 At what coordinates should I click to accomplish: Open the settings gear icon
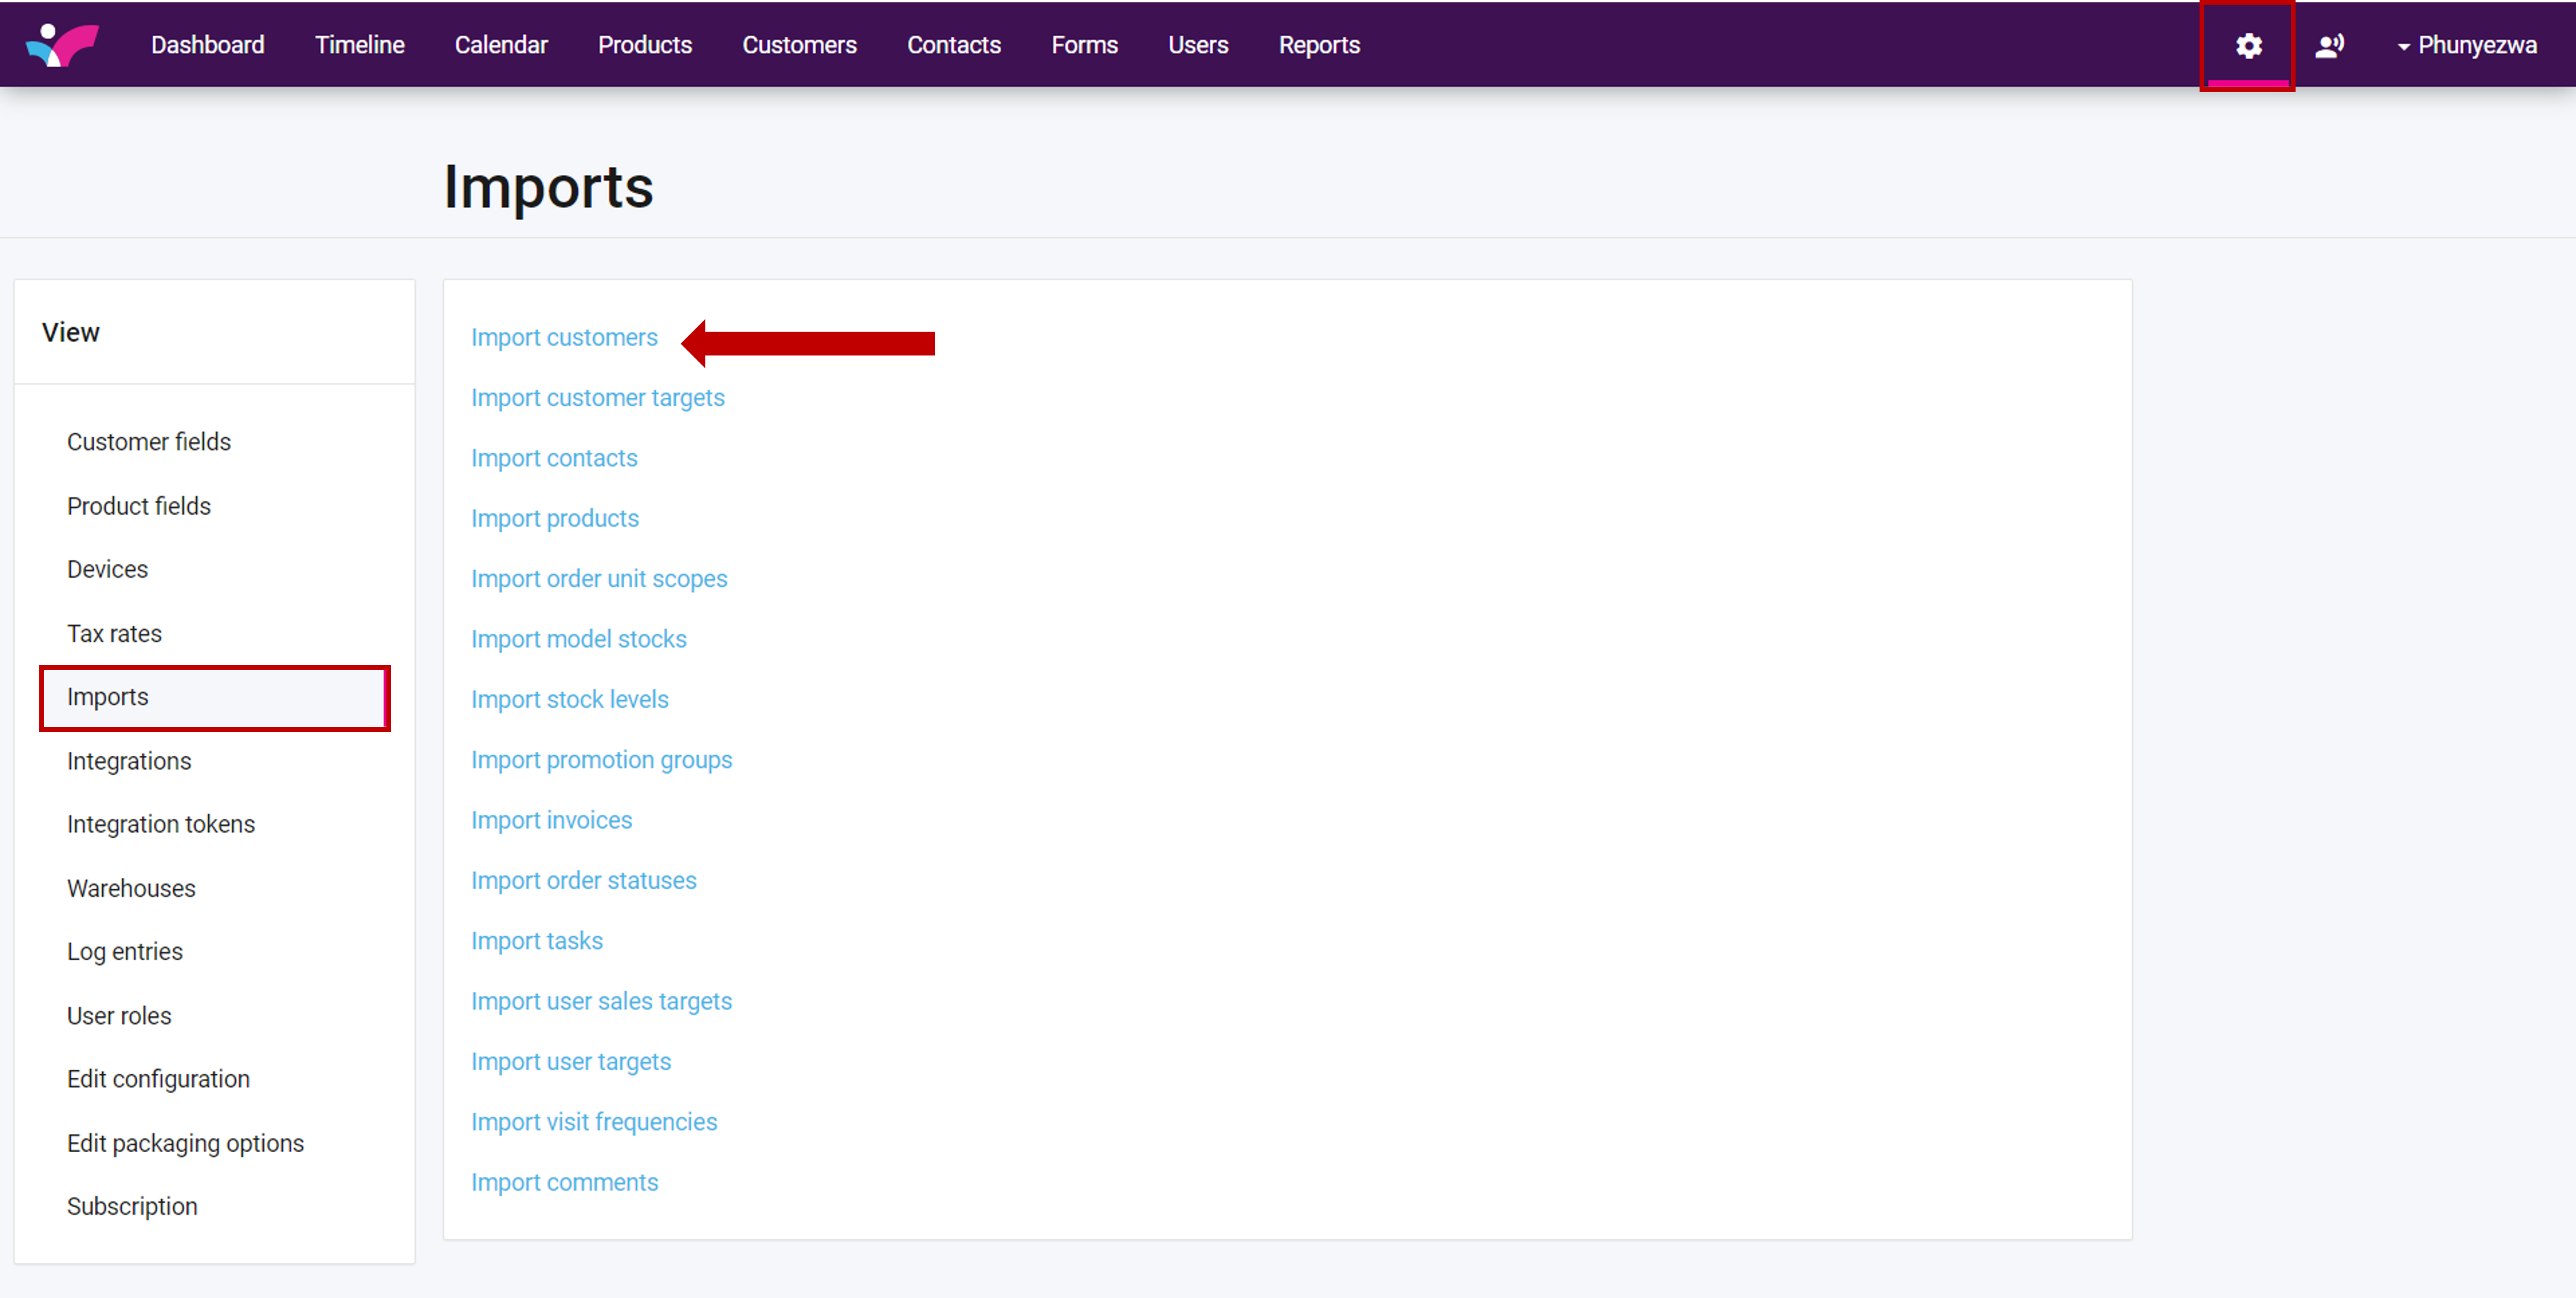2248,46
